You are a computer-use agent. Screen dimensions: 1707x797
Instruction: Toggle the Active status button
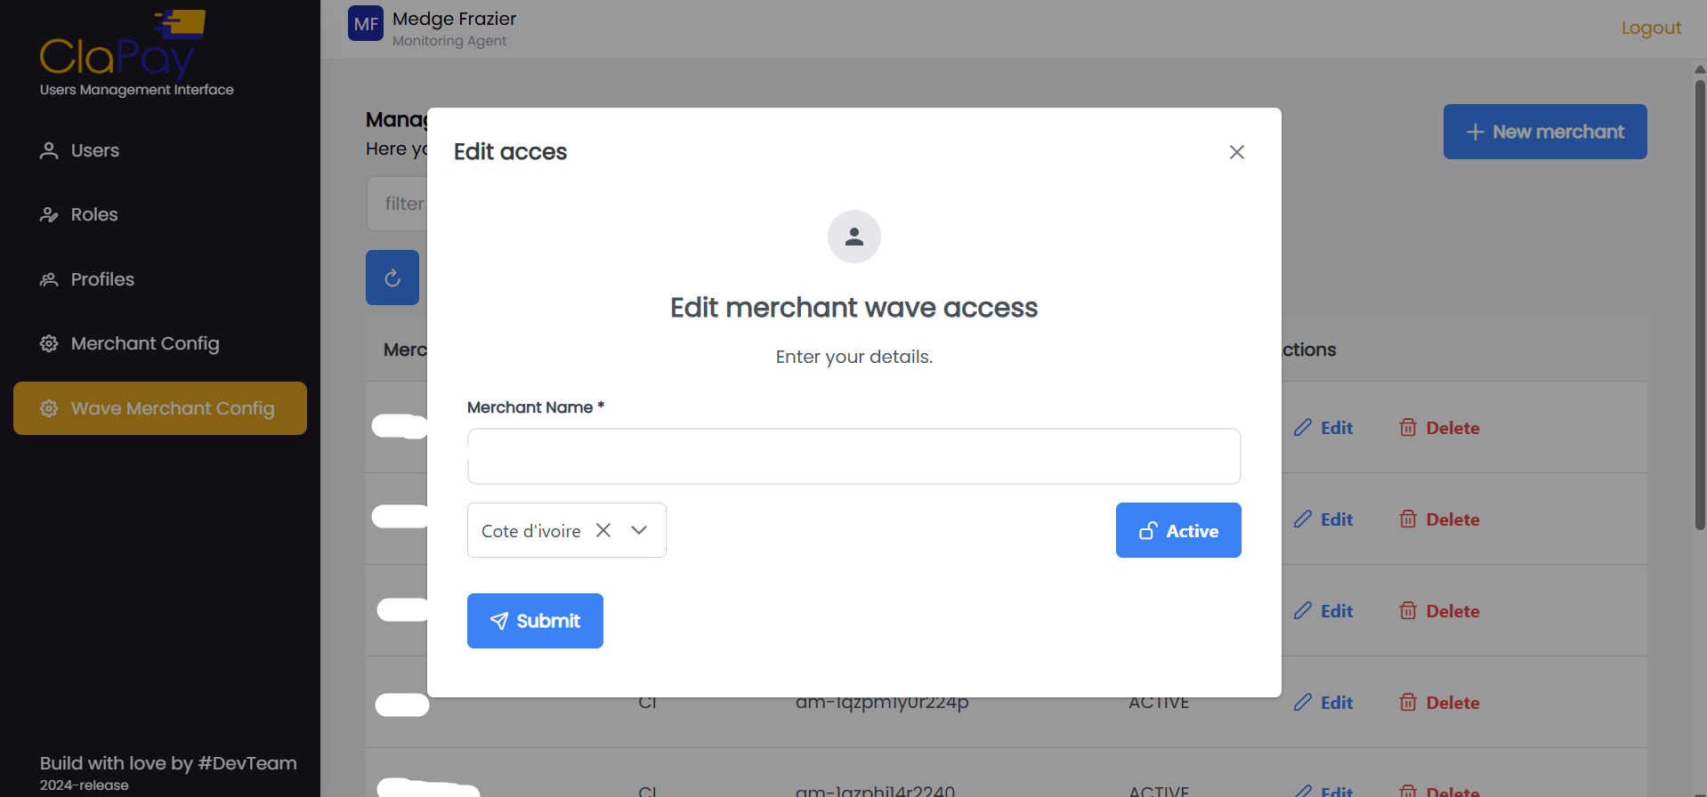tap(1178, 530)
